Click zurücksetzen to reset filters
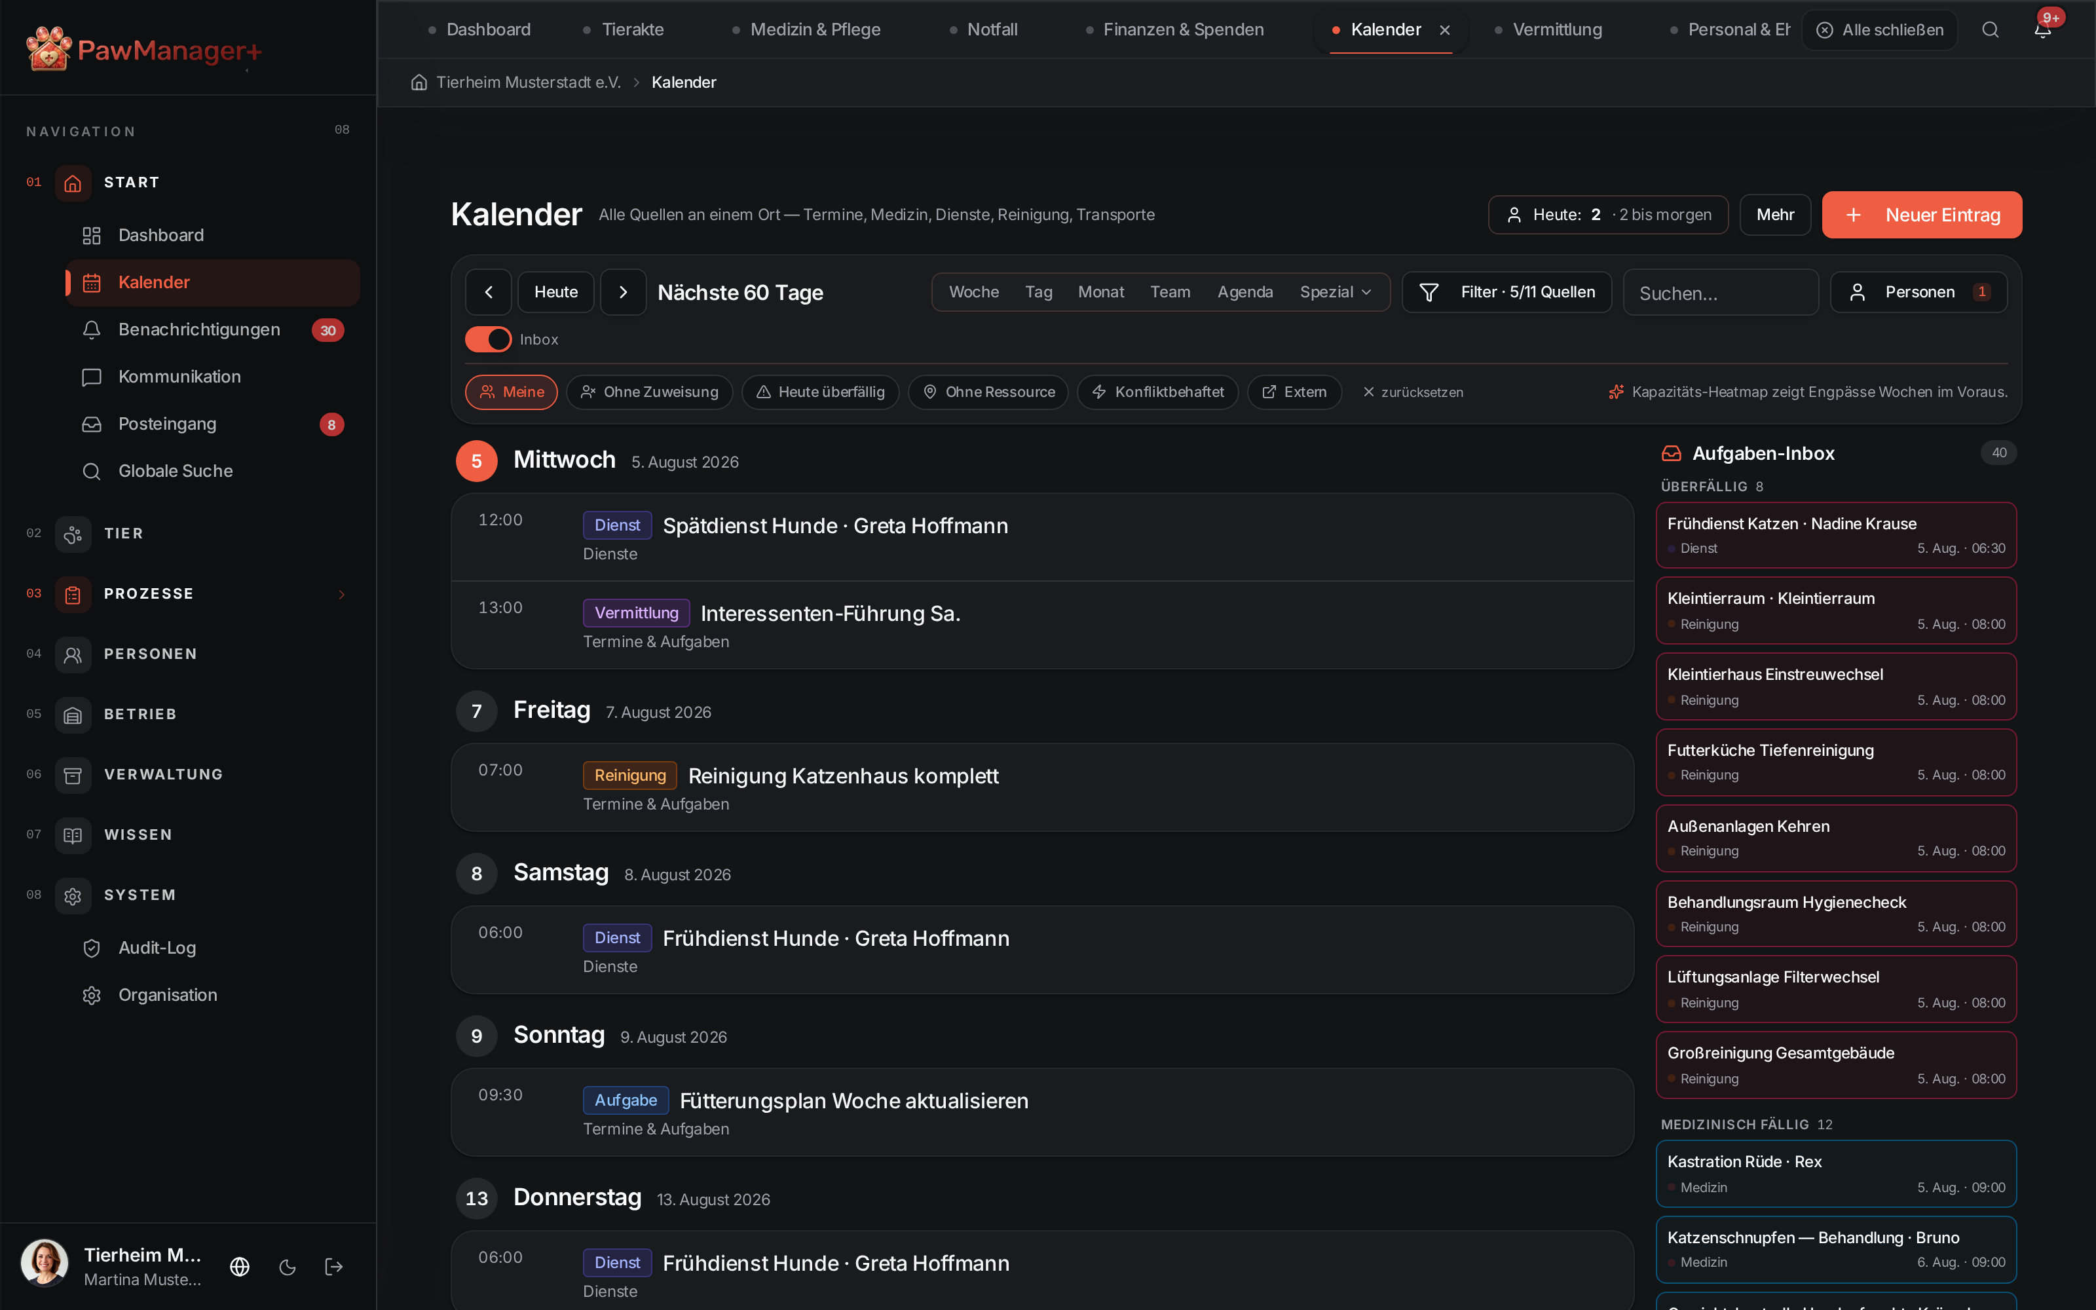This screenshot has height=1310, width=2096. [x=1413, y=392]
